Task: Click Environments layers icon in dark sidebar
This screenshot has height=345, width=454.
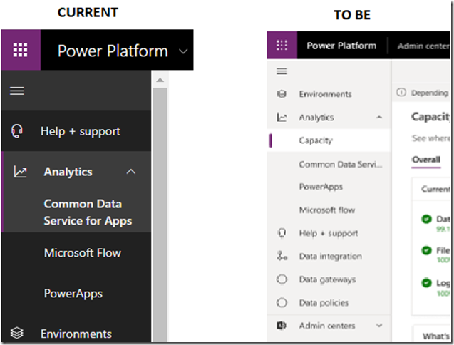Action: 17,333
